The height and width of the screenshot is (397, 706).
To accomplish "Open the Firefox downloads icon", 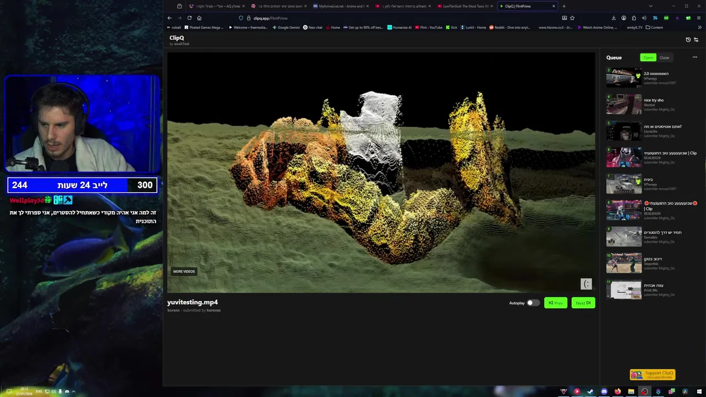I will pos(613,18).
